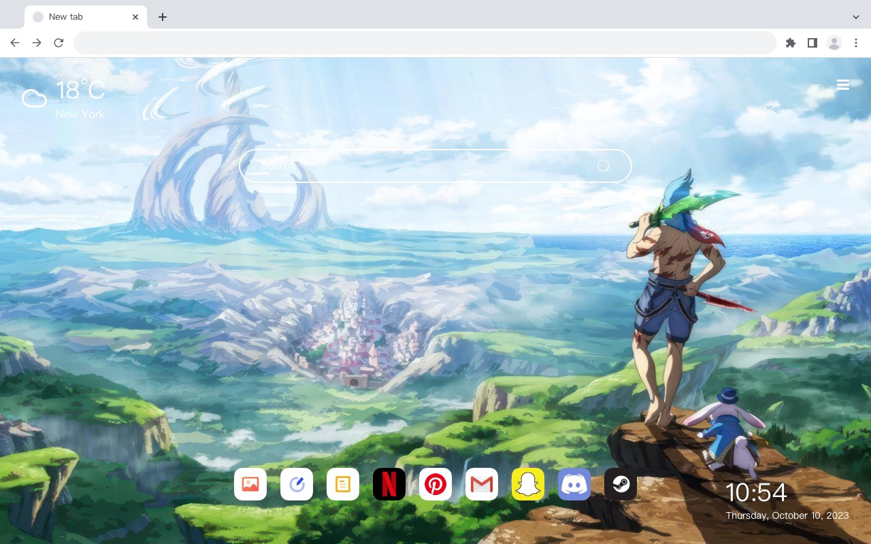Open the New York weather widget
Viewport: 871px width, 544px height.
(64, 99)
